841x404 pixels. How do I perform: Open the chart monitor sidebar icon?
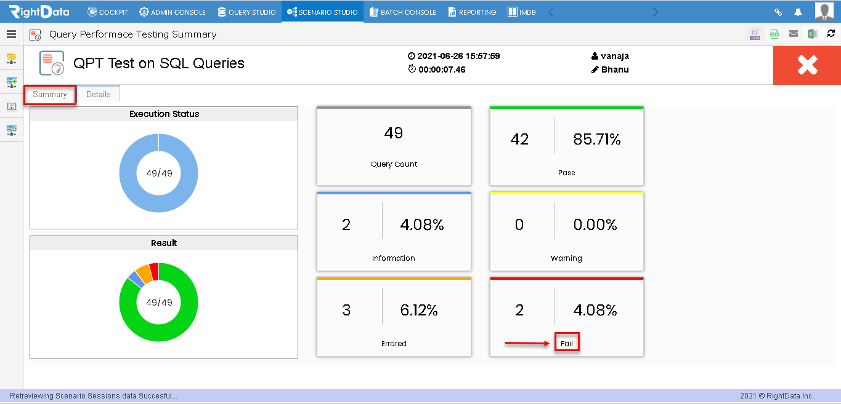(12, 106)
